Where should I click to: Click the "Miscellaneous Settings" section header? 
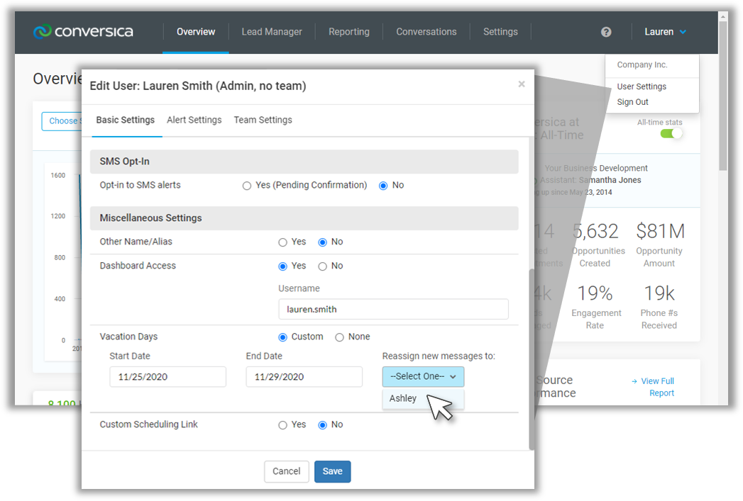304,218
